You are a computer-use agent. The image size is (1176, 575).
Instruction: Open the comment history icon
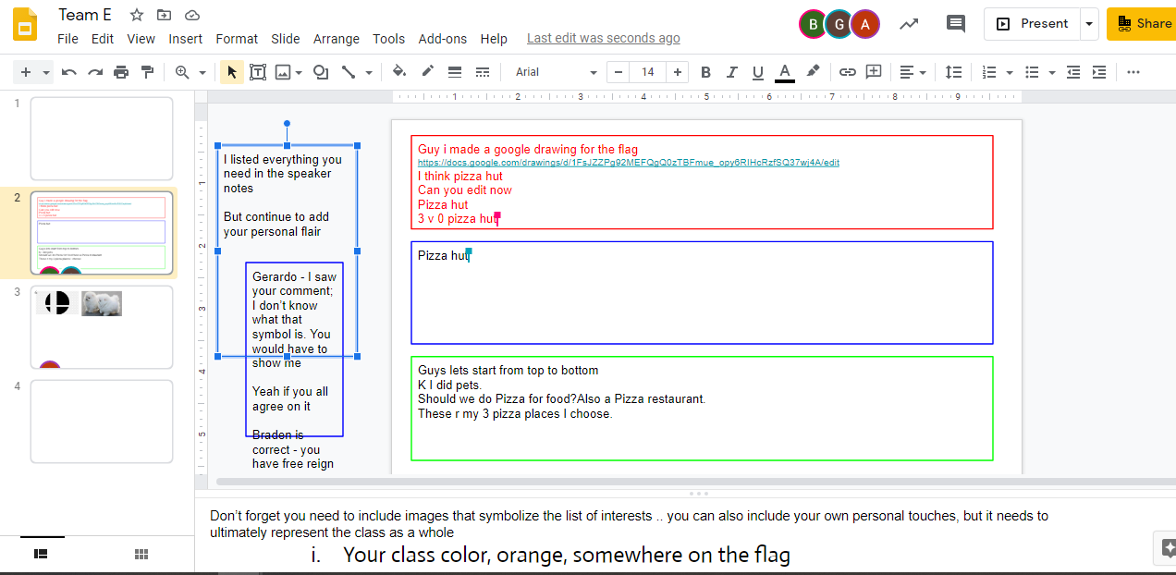pos(956,24)
